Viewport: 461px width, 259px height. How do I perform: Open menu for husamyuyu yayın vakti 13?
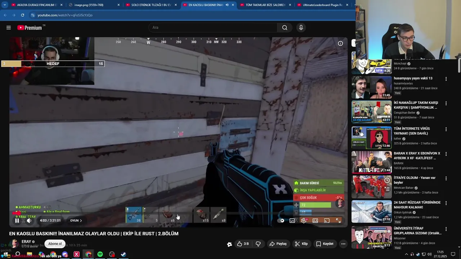coord(446,79)
